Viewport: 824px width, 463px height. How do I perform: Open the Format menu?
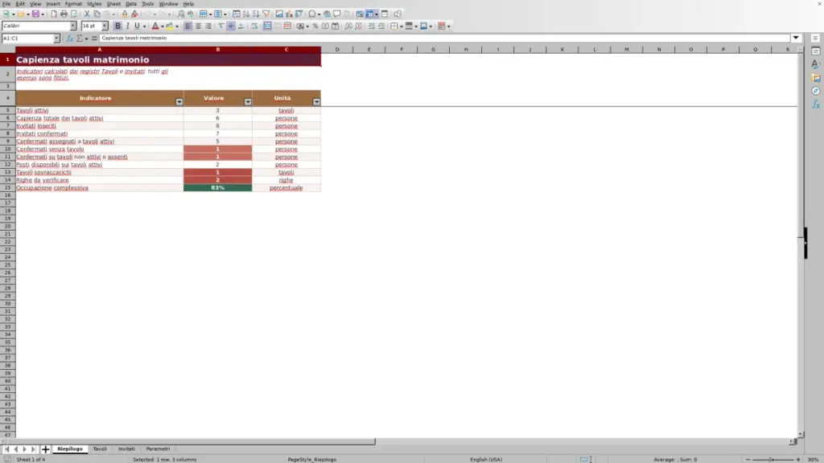[73, 4]
